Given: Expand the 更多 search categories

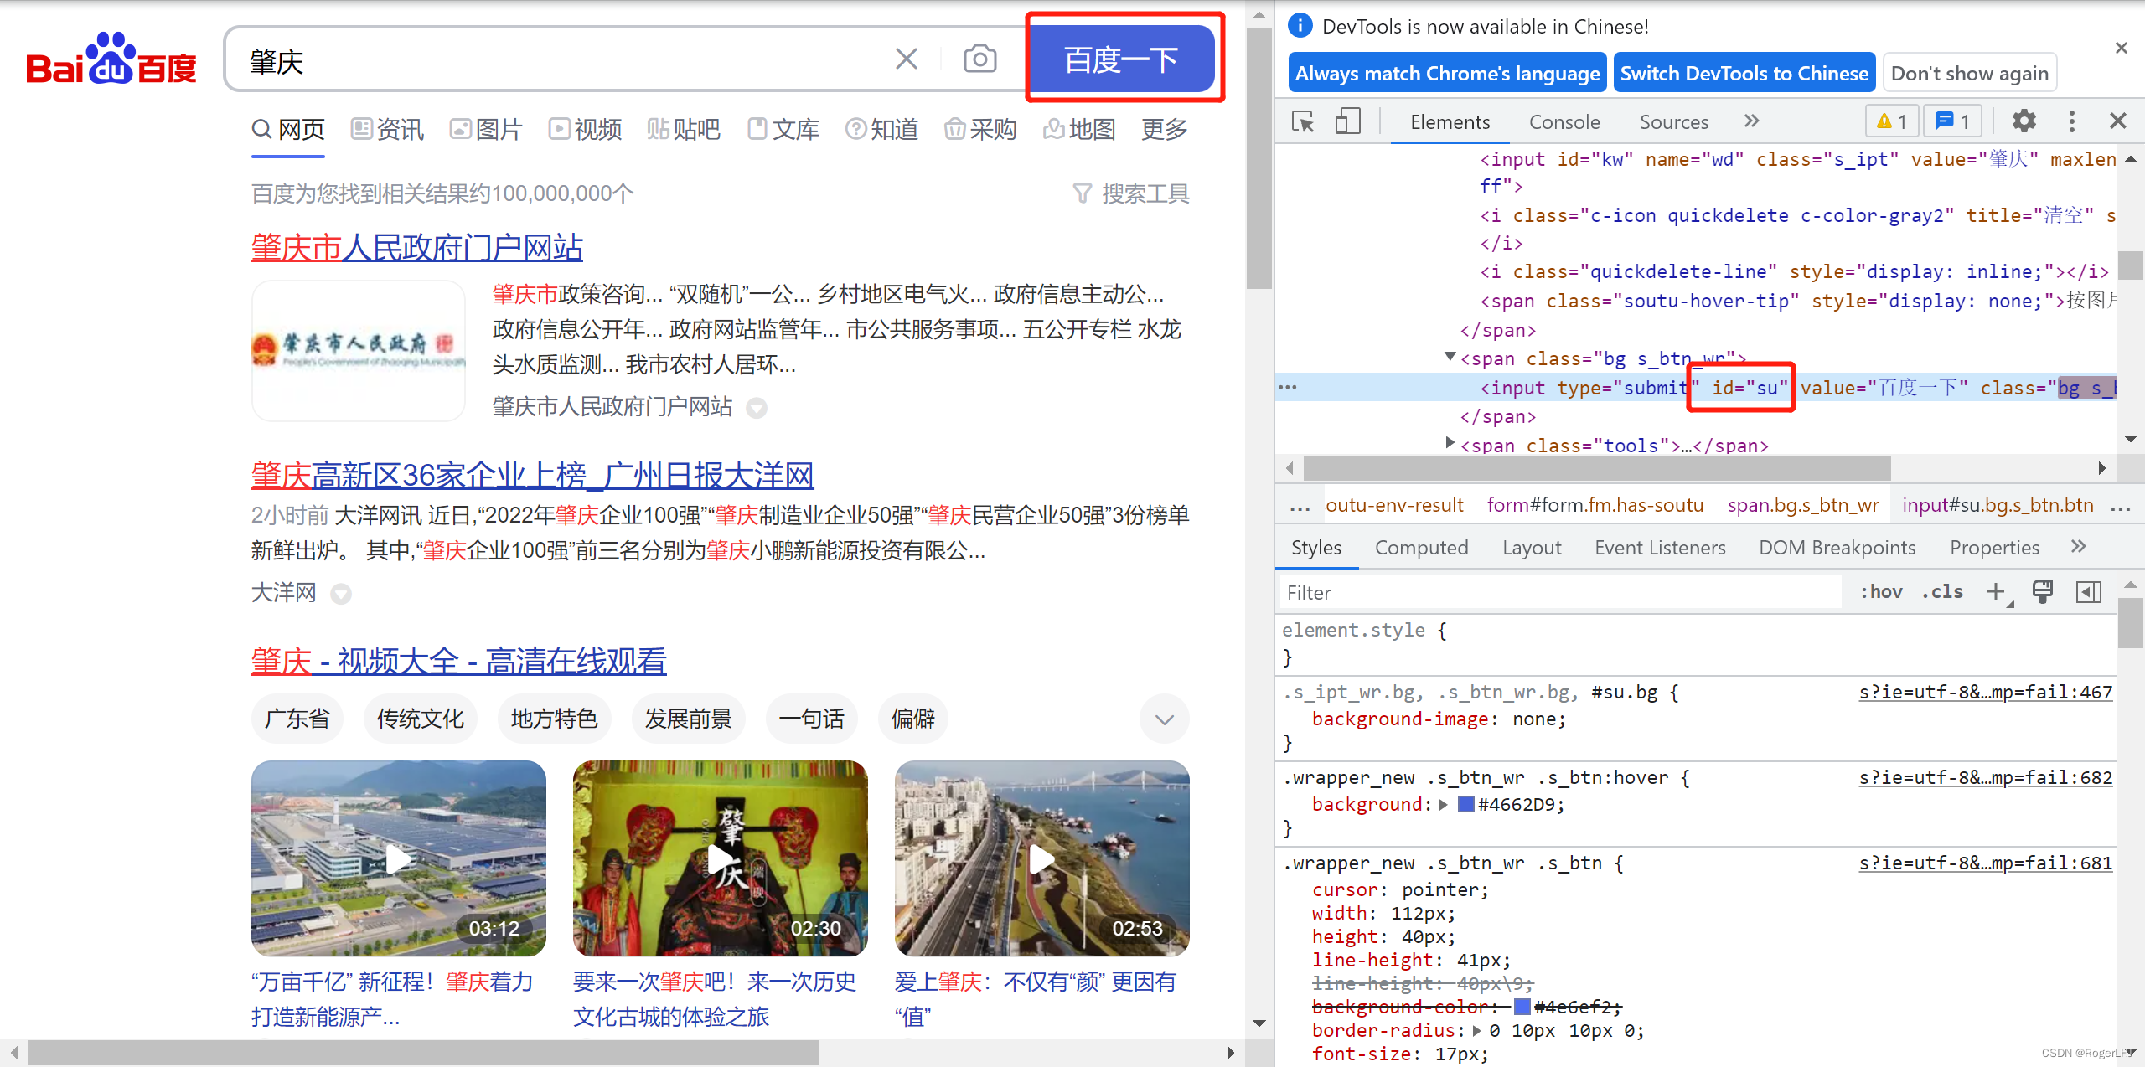Looking at the screenshot, I should (1165, 129).
